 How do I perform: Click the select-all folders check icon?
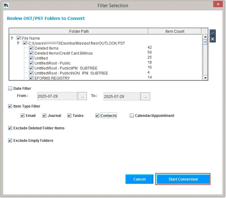213,33
